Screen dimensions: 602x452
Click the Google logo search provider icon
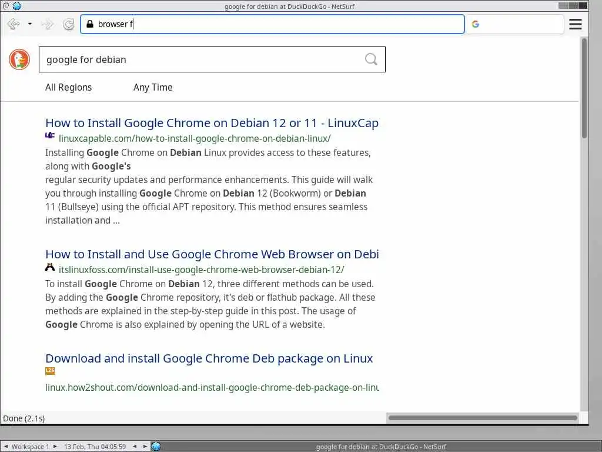pyautogui.click(x=475, y=24)
